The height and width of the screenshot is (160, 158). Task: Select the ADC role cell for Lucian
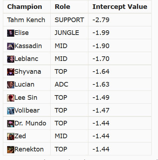[x=70, y=84]
